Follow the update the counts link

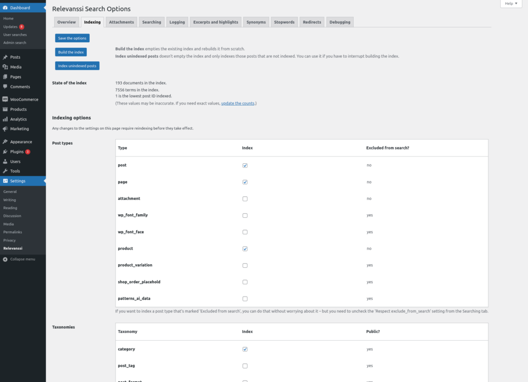pyautogui.click(x=238, y=103)
